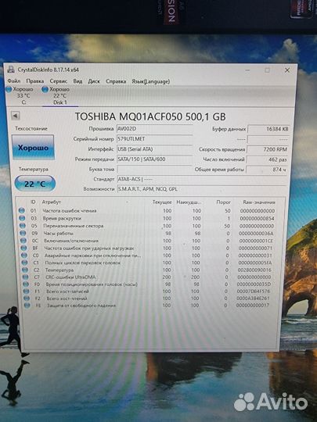Select the Переназначенные сектора attribute text
The image size is (317, 422).
tap(74, 226)
